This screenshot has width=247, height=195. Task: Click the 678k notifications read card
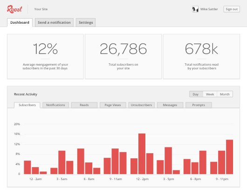point(202,56)
